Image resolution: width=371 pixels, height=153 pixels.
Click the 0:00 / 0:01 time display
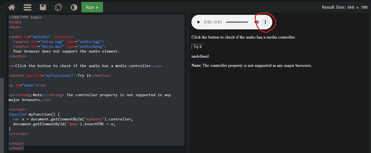click(x=213, y=22)
